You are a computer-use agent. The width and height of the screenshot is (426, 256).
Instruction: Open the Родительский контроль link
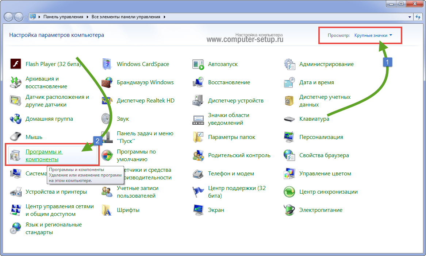[239, 155]
